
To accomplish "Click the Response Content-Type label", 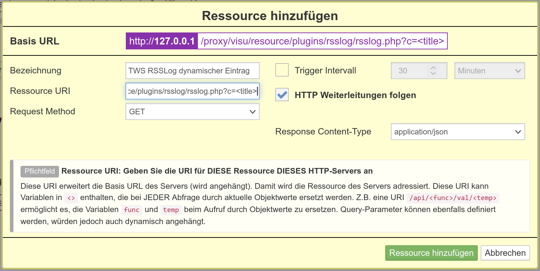I will (x=323, y=132).
